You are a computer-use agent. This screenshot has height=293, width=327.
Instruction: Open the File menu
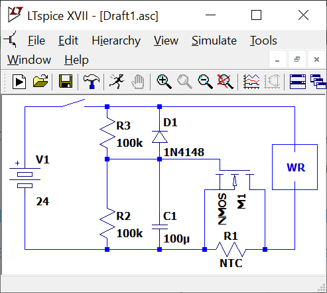point(36,41)
